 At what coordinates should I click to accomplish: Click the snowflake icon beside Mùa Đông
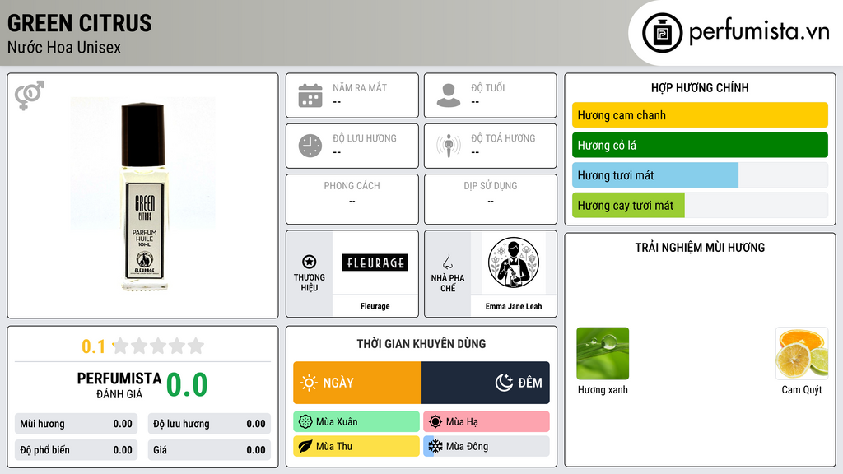435,446
